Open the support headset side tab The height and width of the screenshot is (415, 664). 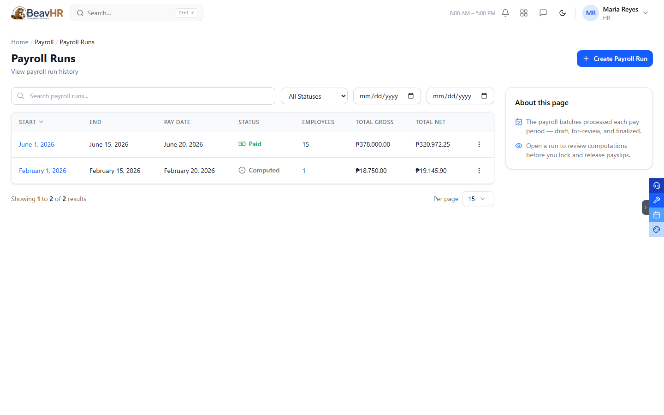click(657, 185)
